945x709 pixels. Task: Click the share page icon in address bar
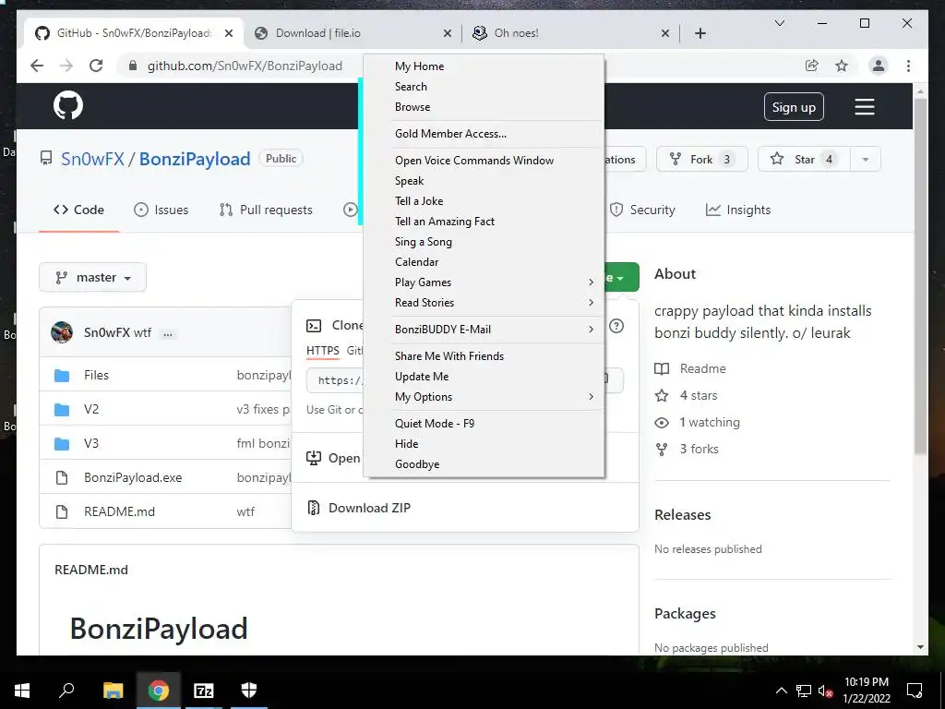[x=812, y=66]
